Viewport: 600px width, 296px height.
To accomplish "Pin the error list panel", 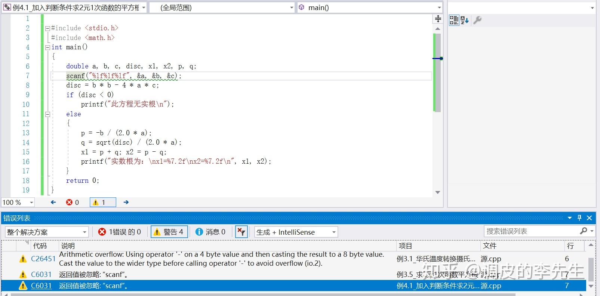I will [x=579, y=218].
